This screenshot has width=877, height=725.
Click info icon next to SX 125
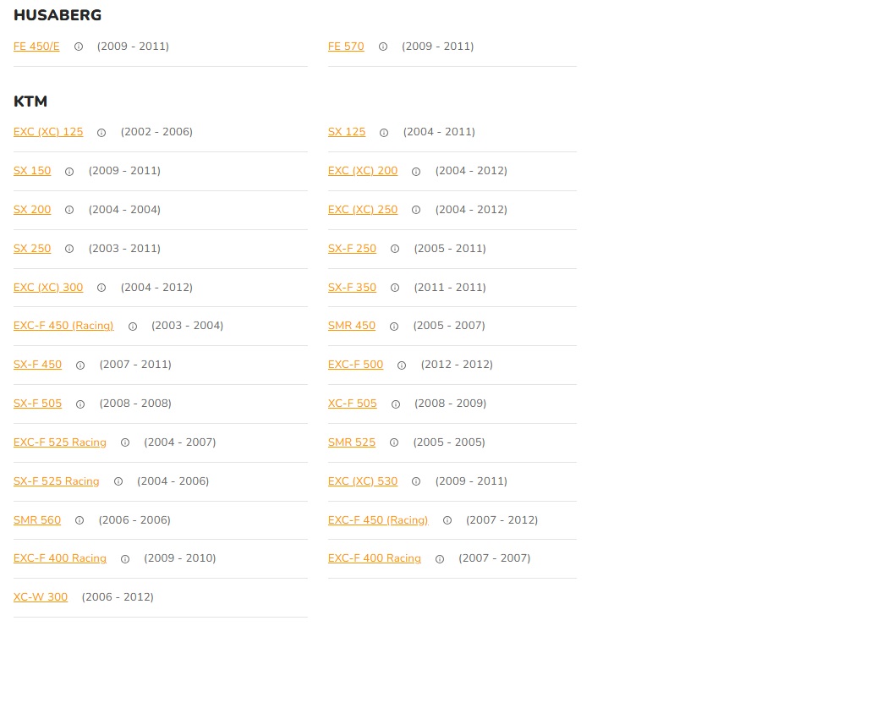coord(384,133)
